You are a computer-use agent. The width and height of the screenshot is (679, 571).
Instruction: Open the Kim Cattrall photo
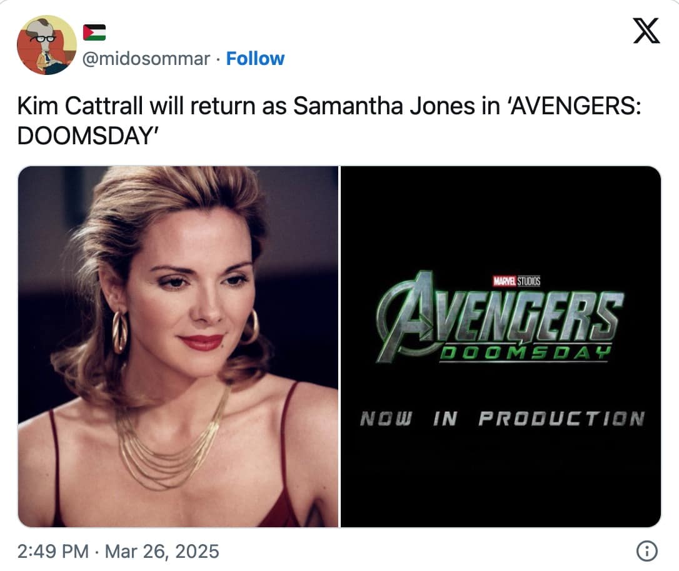pos(178,347)
